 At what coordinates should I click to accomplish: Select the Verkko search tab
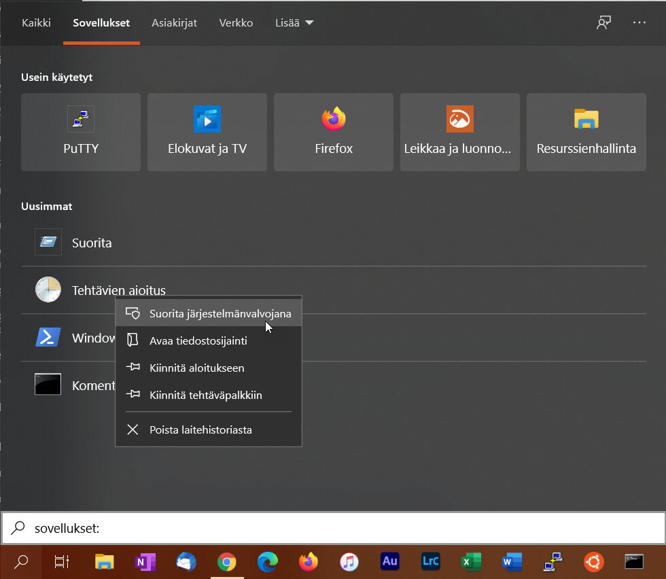[x=236, y=22]
